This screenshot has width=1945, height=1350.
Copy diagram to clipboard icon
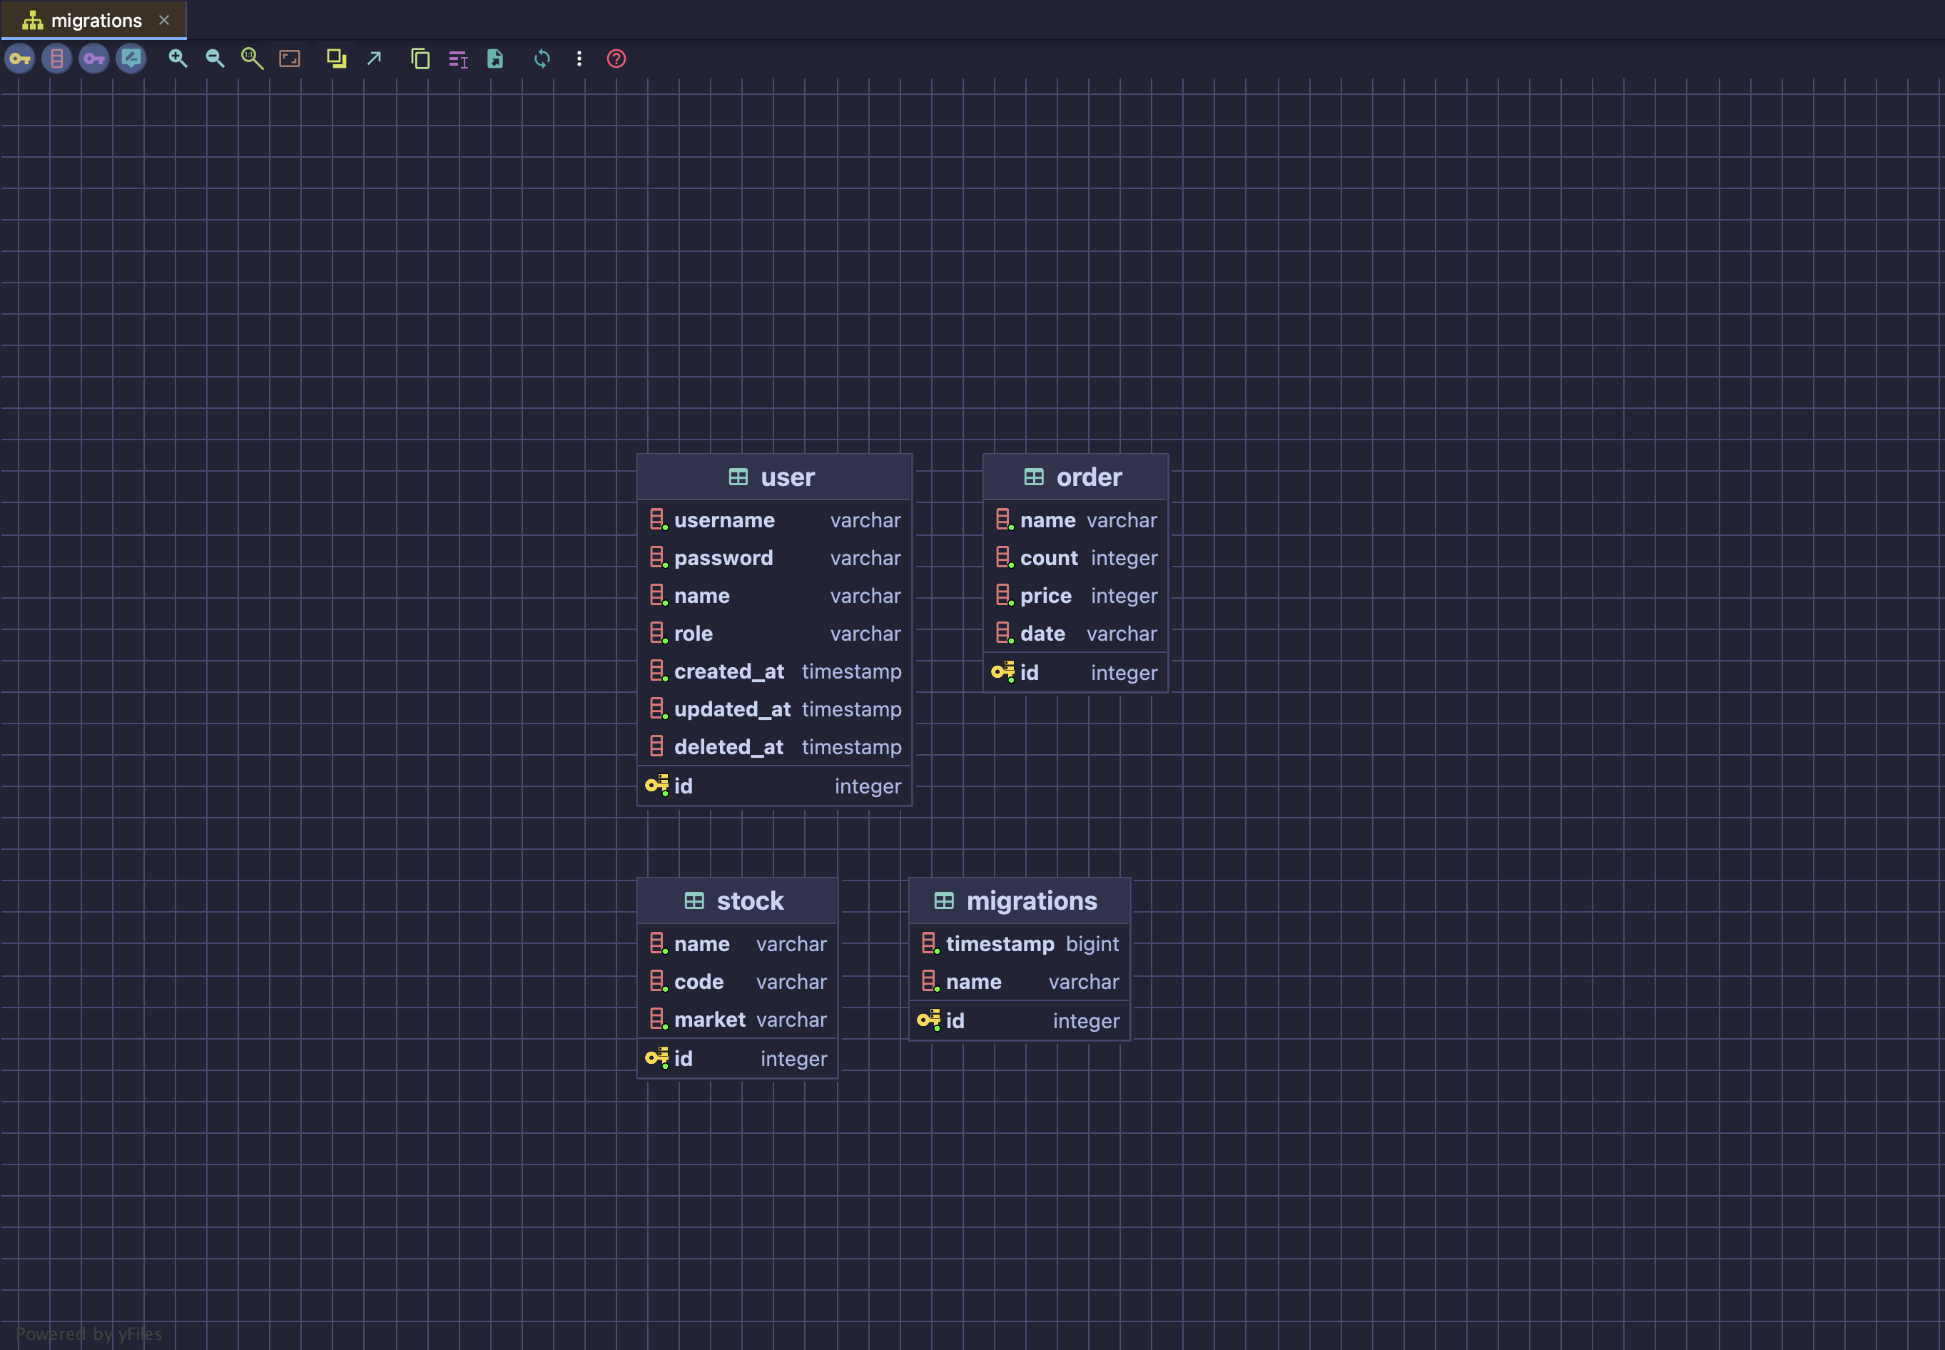(420, 59)
